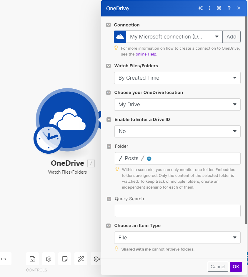Toggle the Choose an Item Type checkbox
The image size is (248, 277).
click(x=109, y=226)
